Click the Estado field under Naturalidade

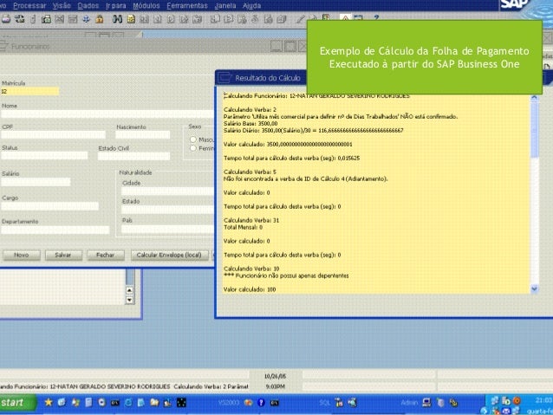(168, 210)
